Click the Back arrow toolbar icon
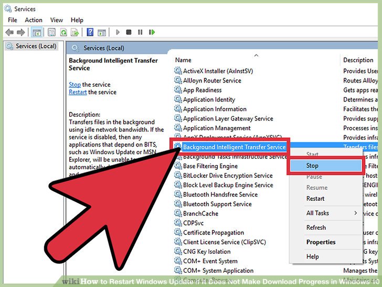Screen dimensions: 382x287 coord(9,32)
